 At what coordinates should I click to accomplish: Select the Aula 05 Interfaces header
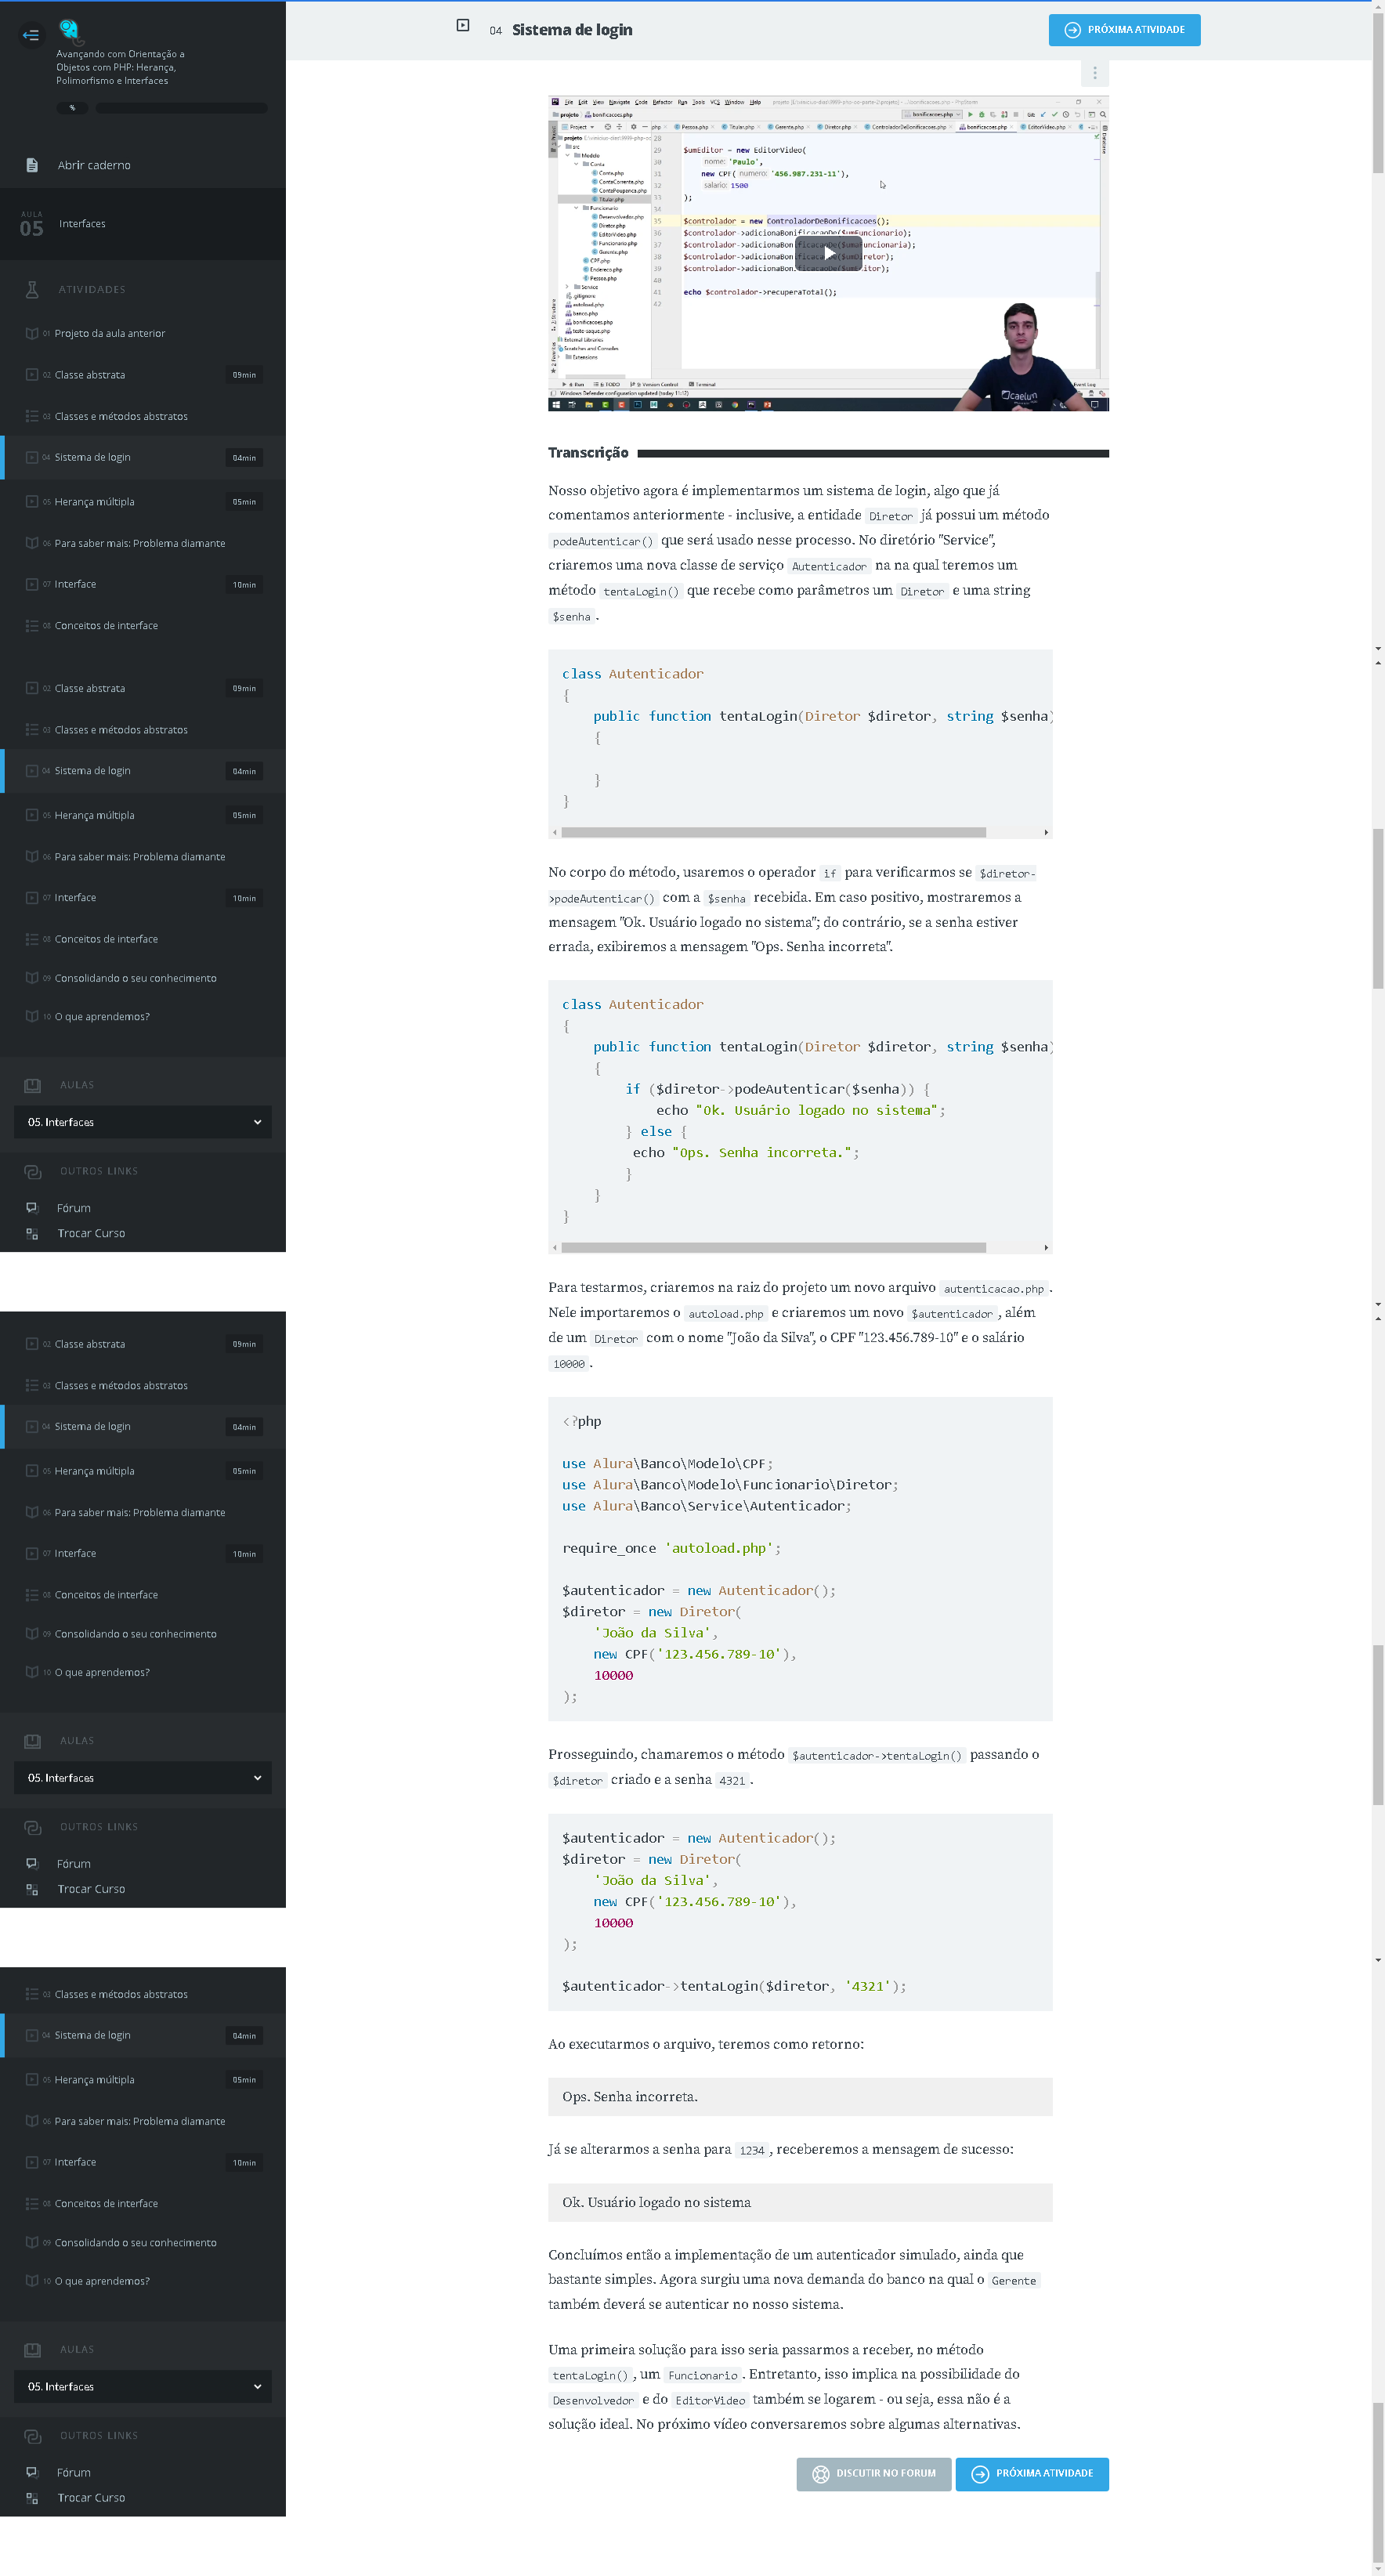click(82, 224)
